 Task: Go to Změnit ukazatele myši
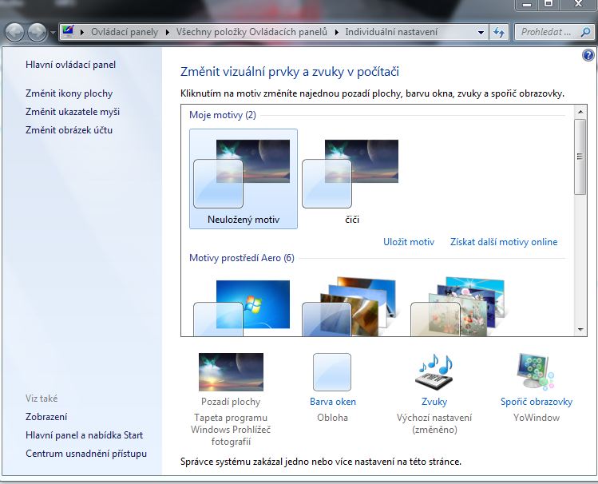click(73, 112)
